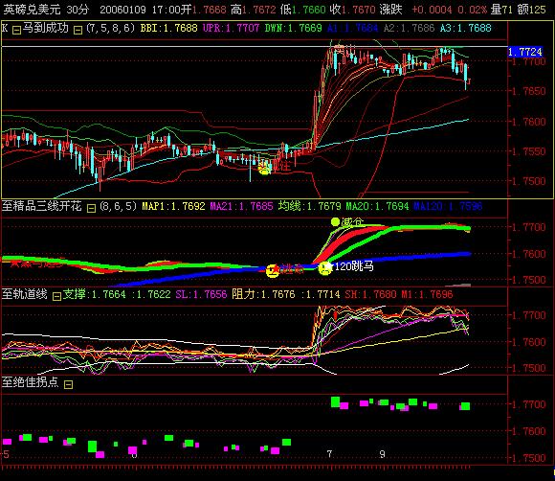Click the high price 1.7672
Image resolution: width=555 pixels, height=481 pixels.
[258, 10]
